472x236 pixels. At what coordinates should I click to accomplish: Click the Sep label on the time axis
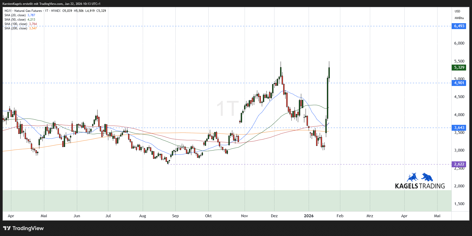tap(175, 216)
